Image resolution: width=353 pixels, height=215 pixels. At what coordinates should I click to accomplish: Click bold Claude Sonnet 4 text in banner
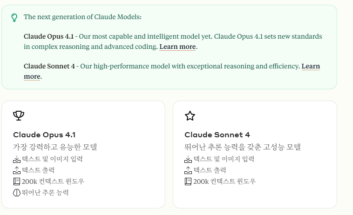click(x=49, y=67)
